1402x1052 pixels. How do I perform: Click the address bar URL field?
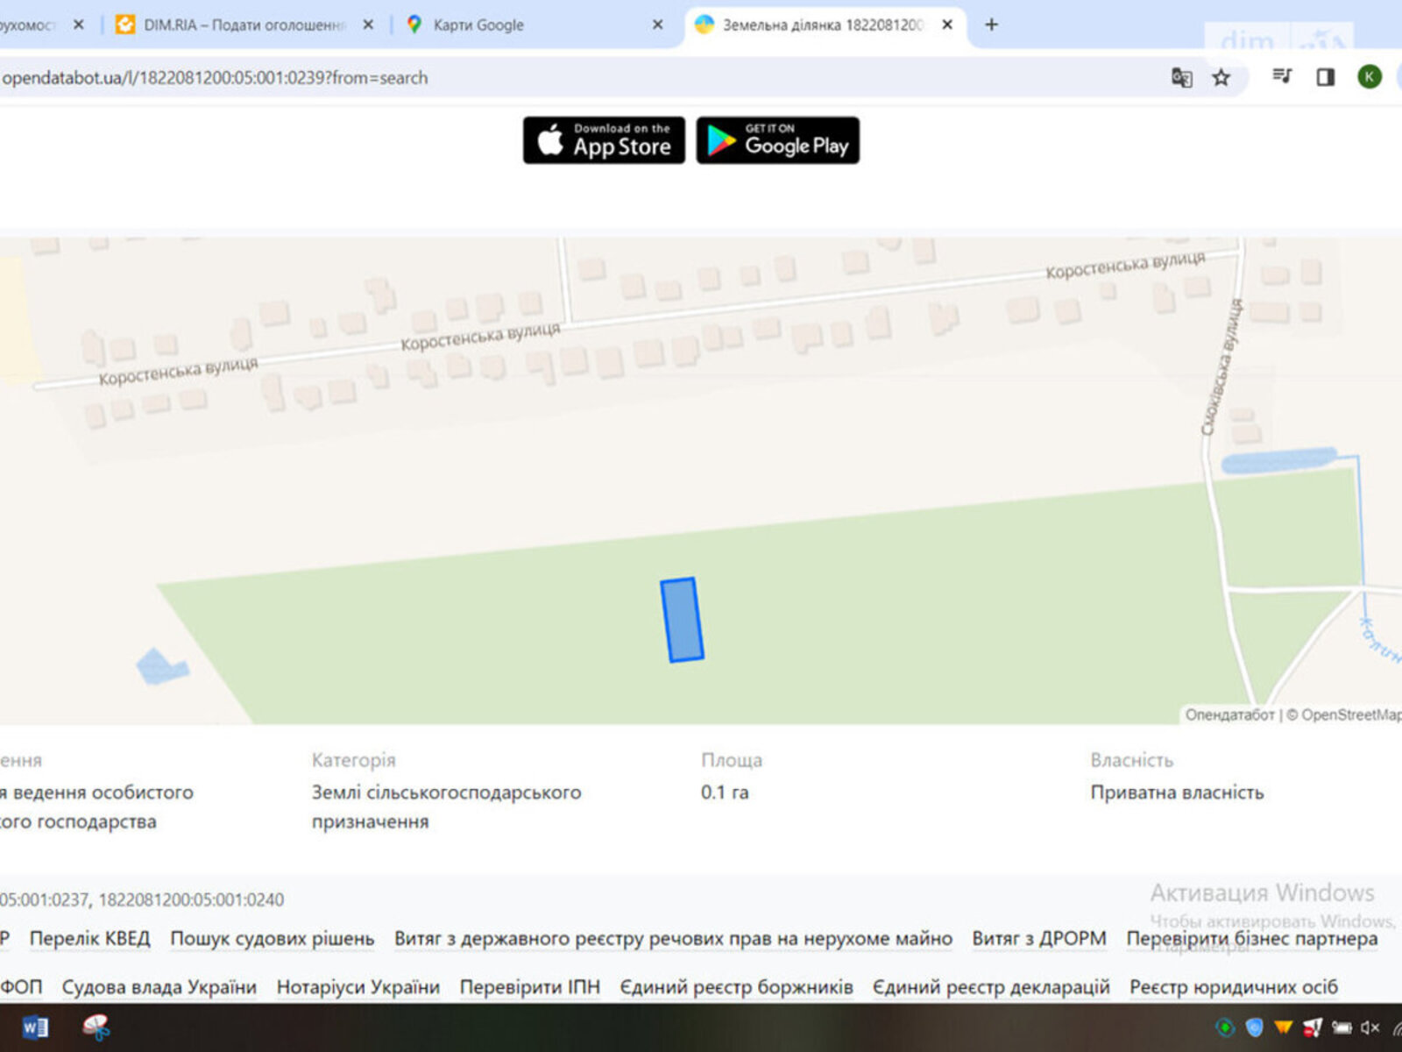coord(526,78)
